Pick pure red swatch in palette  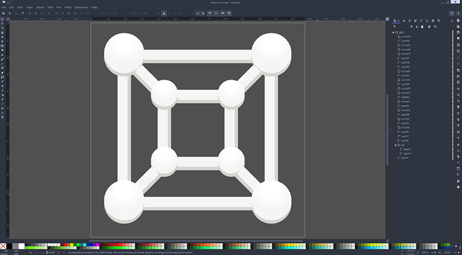coord(66,245)
